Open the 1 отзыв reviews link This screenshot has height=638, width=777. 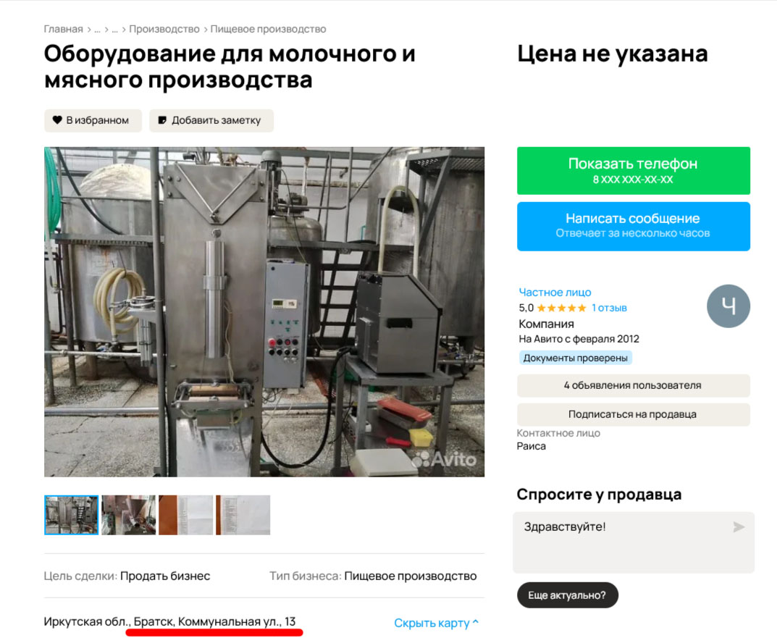click(x=609, y=308)
